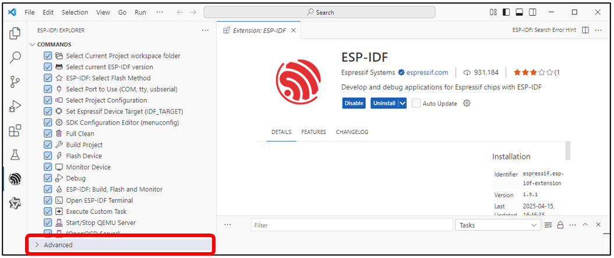The height and width of the screenshot is (258, 614).
Task: Uncheck Select Current Project workspace folder checkbox
Action: coord(48,56)
